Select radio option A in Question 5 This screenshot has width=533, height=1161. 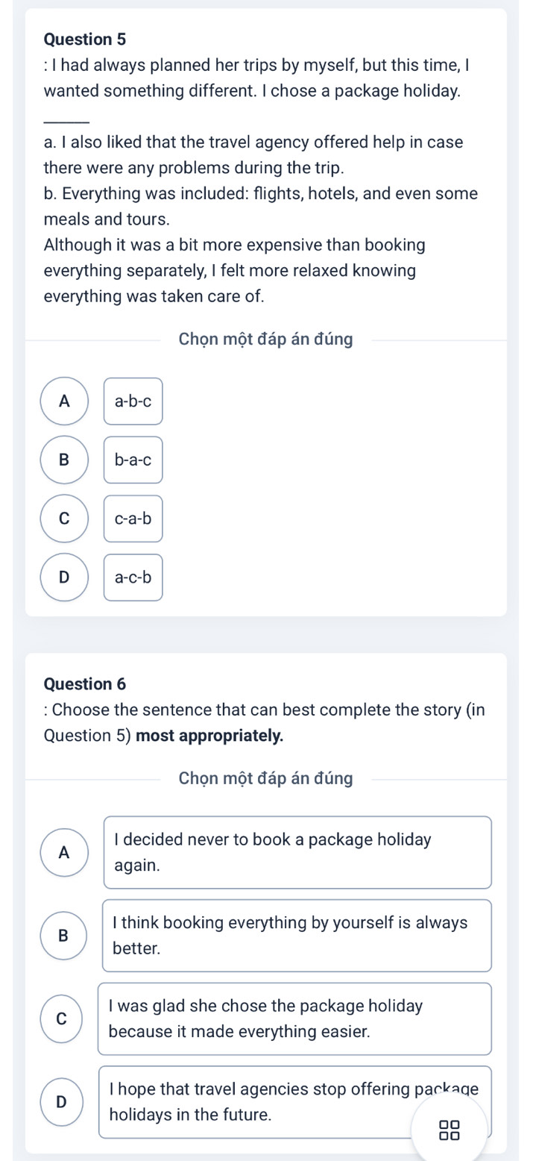[x=64, y=401]
